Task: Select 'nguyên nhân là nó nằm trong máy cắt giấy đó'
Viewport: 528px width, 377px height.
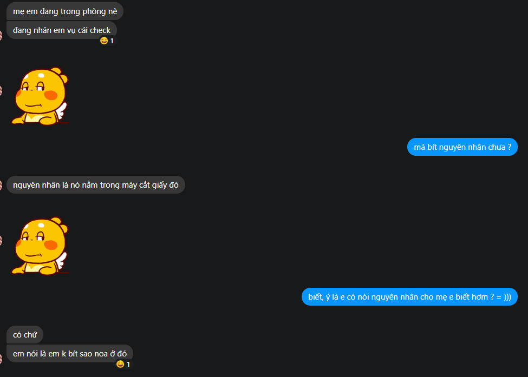Action: [x=96, y=184]
